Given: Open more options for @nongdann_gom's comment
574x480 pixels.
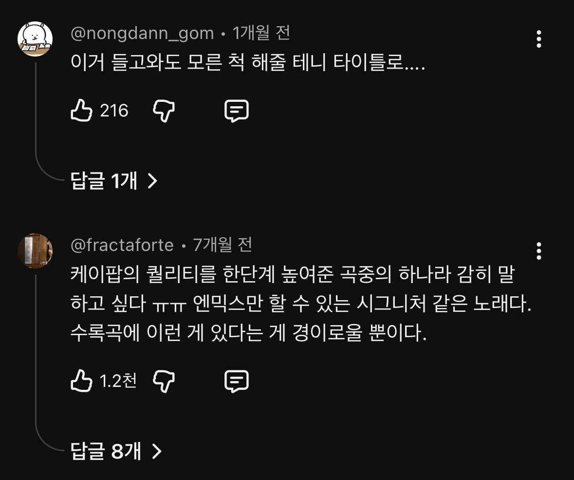Looking at the screenshot, I should point(538,39).
